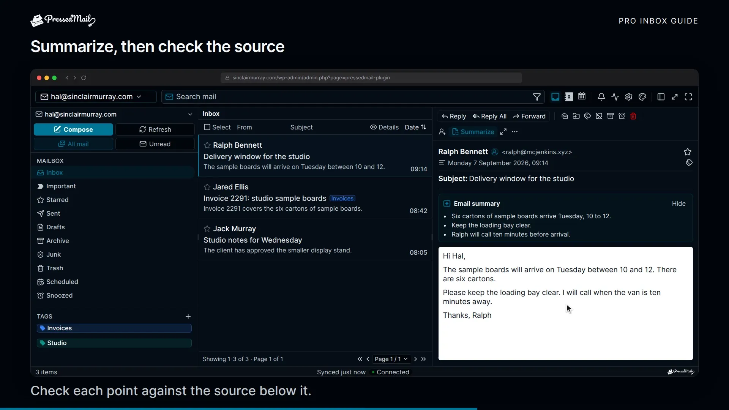Screen dimensions: 729x410
Task: Change Date sort order
Action: 415,127
